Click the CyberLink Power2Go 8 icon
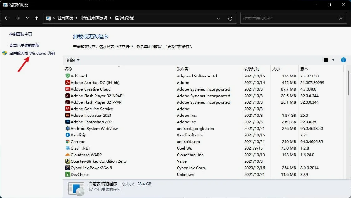The image size is (351, 198). 67,167
